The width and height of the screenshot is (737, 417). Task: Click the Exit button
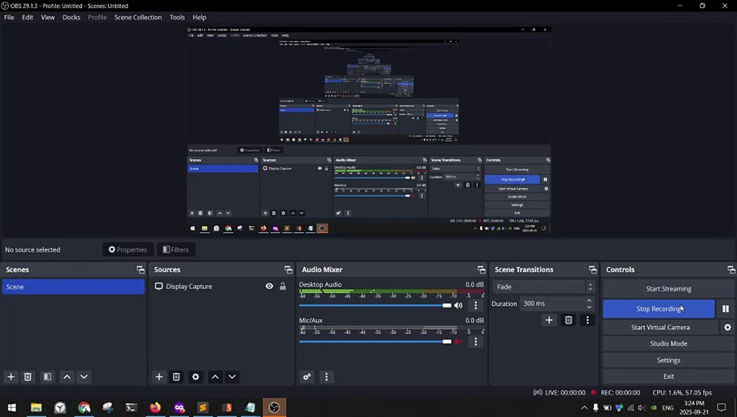(x=669, y=376)
